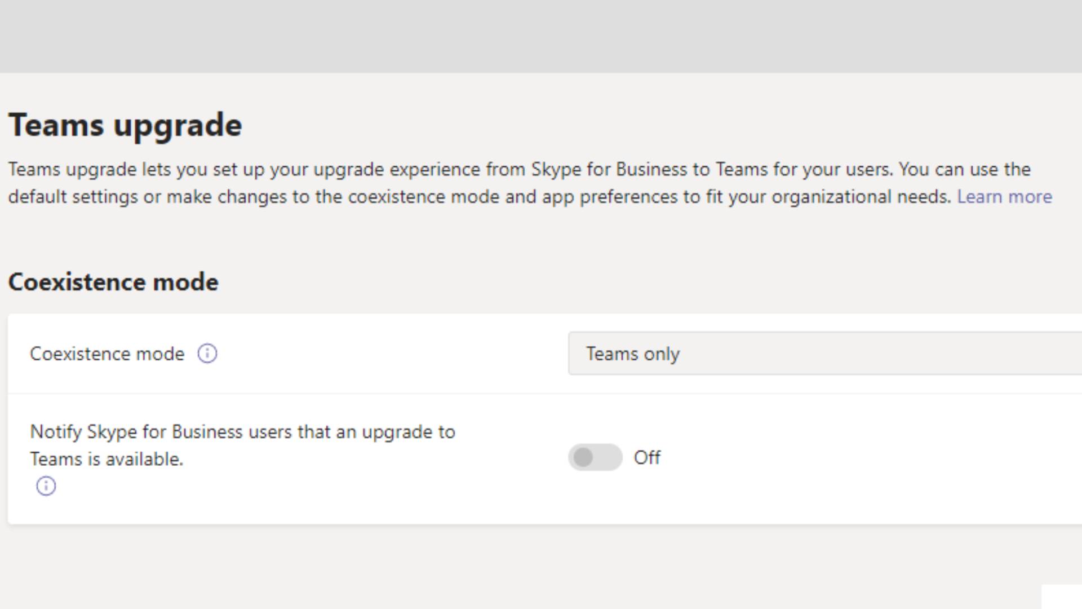Open the Coexistence mode dropdown showing Teams only
Viewport: 1082px width, 609px height.
click(x=825, y=354)
